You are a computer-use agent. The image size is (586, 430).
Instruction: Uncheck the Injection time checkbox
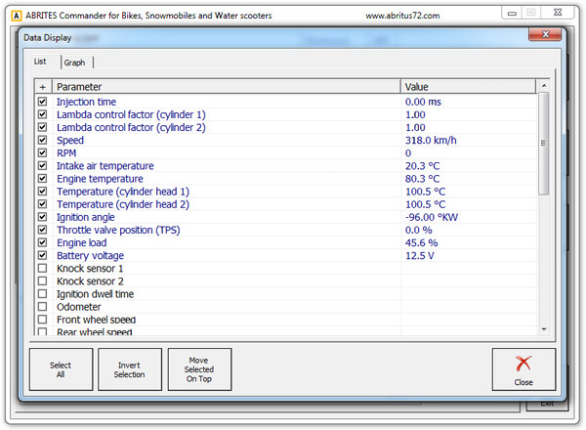click(42, 102)
